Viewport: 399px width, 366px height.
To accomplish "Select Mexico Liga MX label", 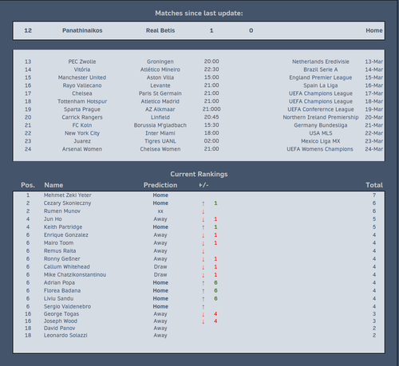I will coord(321,141).
